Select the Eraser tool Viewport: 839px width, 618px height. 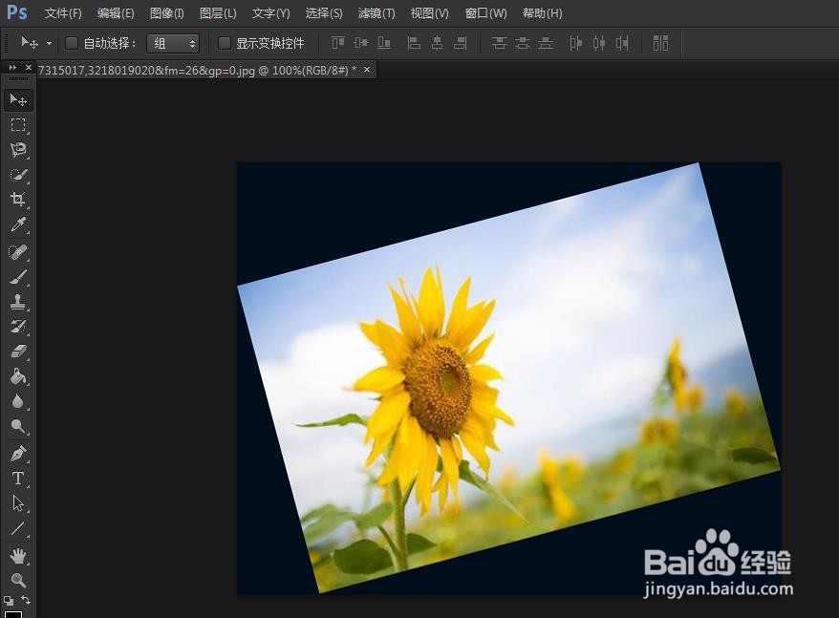[18, 352]
